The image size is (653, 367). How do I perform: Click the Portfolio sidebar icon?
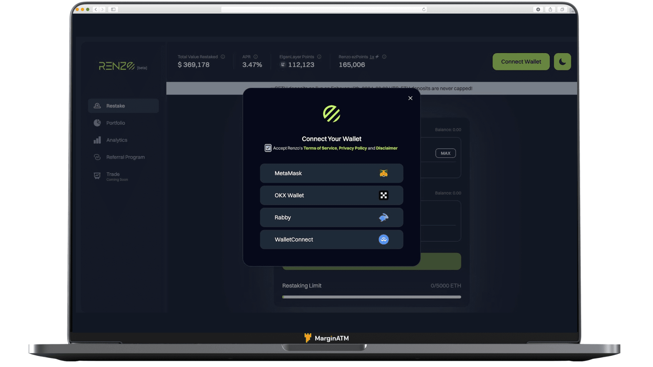[x=97, y=122]
